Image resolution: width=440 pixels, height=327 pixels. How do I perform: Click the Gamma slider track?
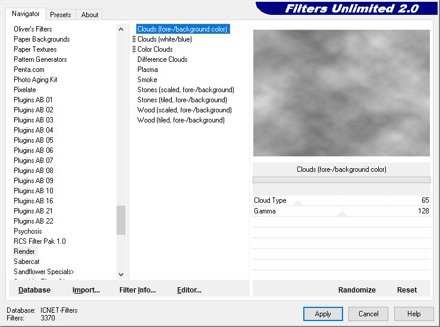(x=341, y=211)
